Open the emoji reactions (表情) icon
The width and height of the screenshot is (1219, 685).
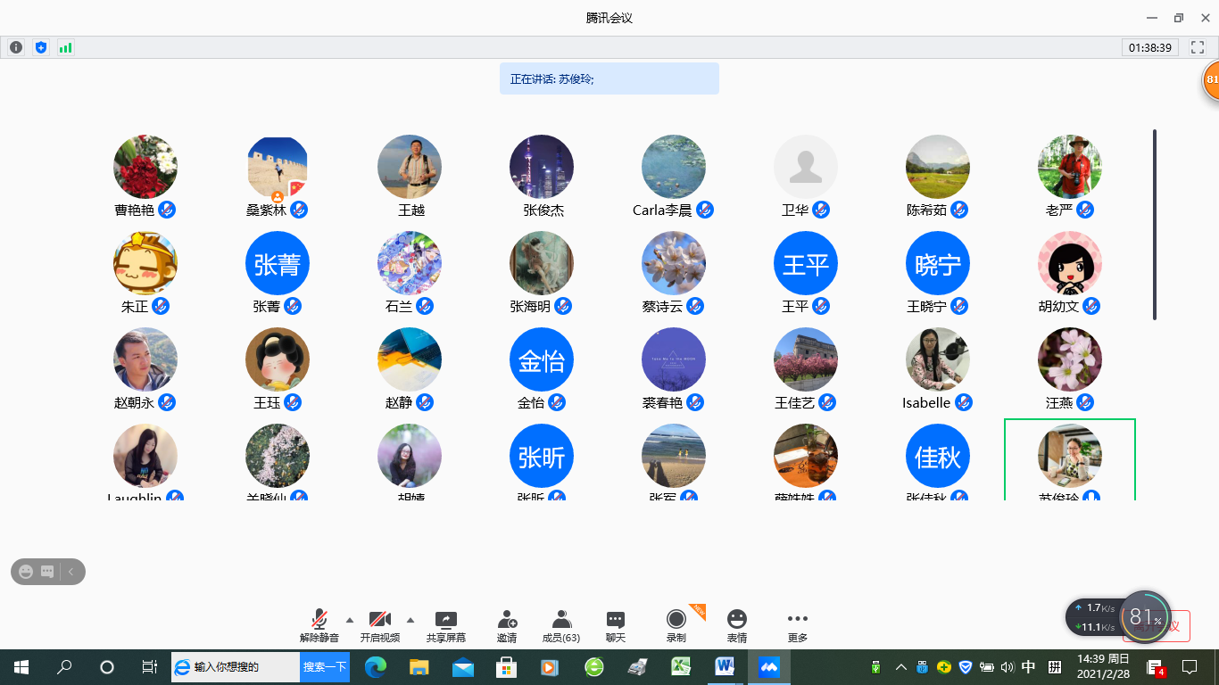[x=736, y=621]
